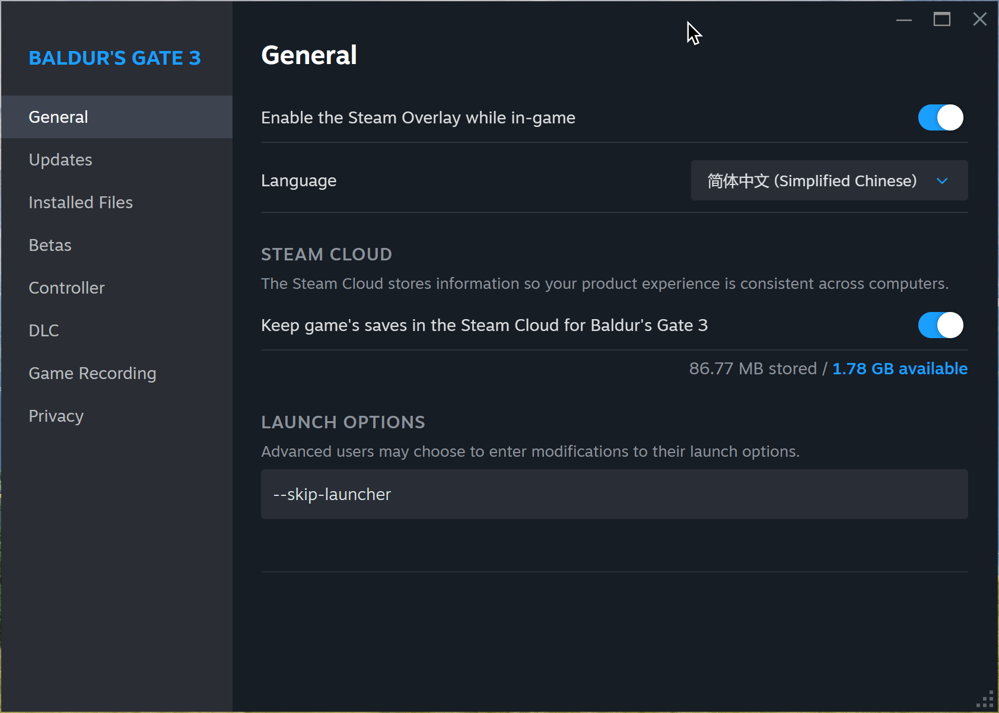Viewport: 999px width, 713px height.
Task: Toggle the Steam Overlay while in-game switch
Action: (940, 117)
